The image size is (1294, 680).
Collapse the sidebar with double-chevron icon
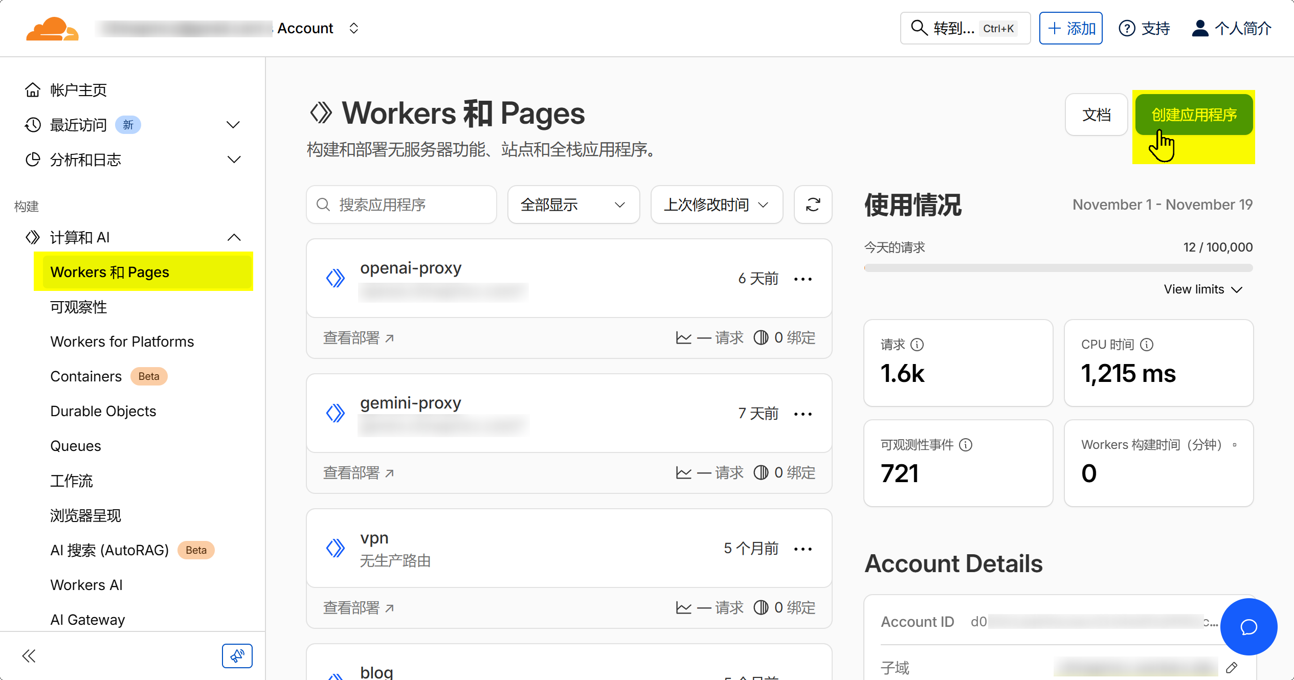coord(29,656)
